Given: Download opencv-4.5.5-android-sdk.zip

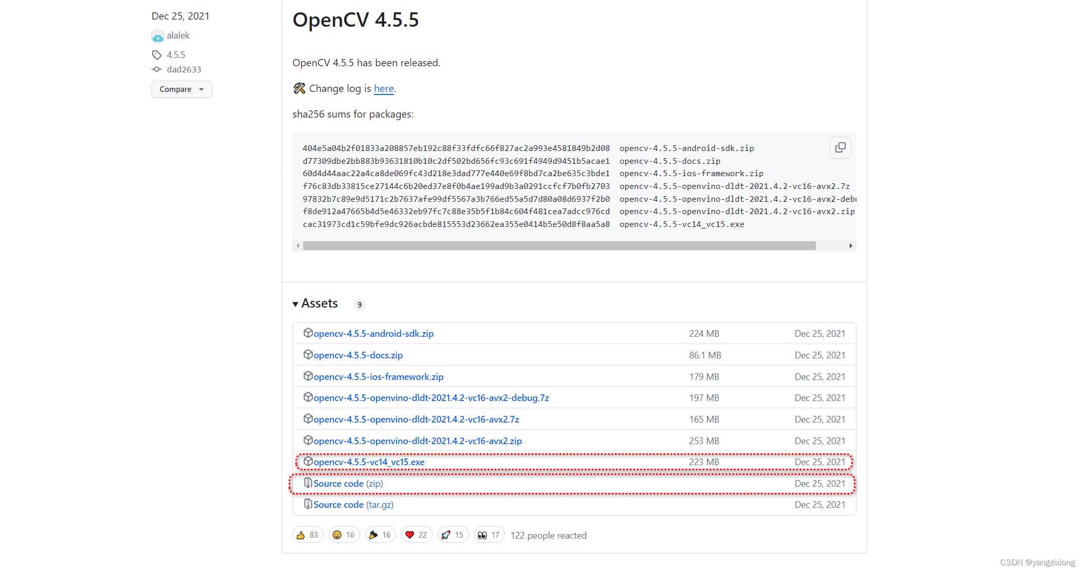Looking at the screenshot, I should (x=374, y=334).
